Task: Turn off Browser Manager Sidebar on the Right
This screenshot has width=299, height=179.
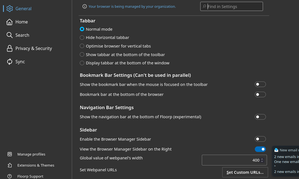Action: 260,149
